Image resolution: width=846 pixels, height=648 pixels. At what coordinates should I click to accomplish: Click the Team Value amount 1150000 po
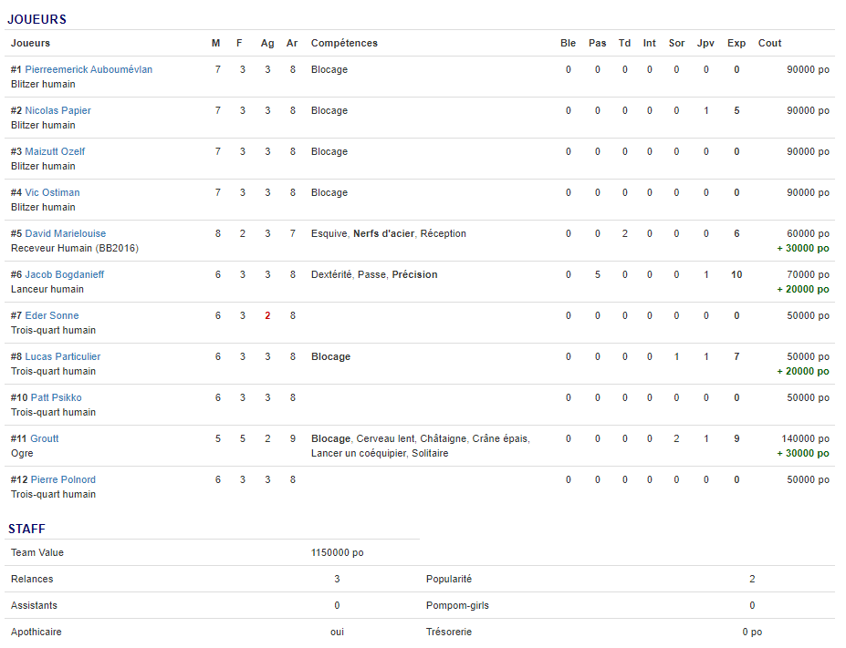coord(337,552)
